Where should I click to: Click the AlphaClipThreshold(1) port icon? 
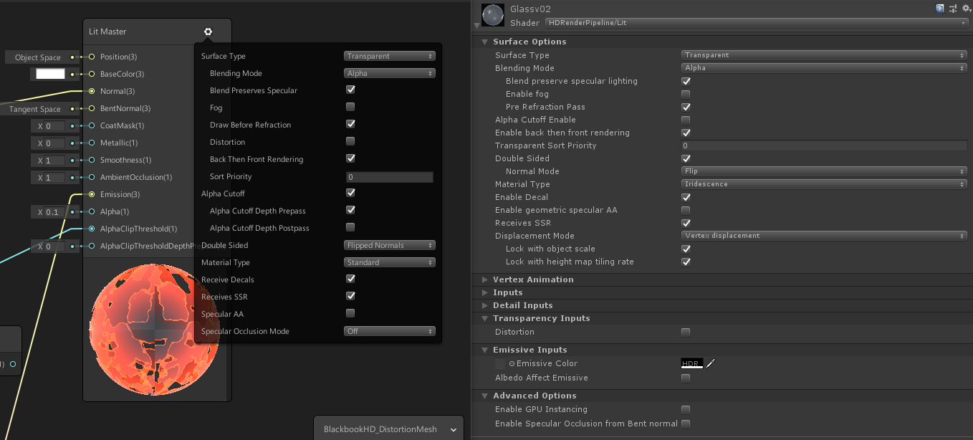coord(92,229)
